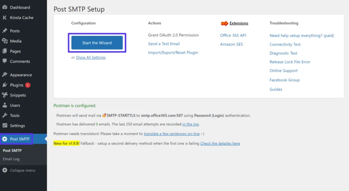Click the plugin update count badge
349x191 pixels.
click(x=28, y=85)
